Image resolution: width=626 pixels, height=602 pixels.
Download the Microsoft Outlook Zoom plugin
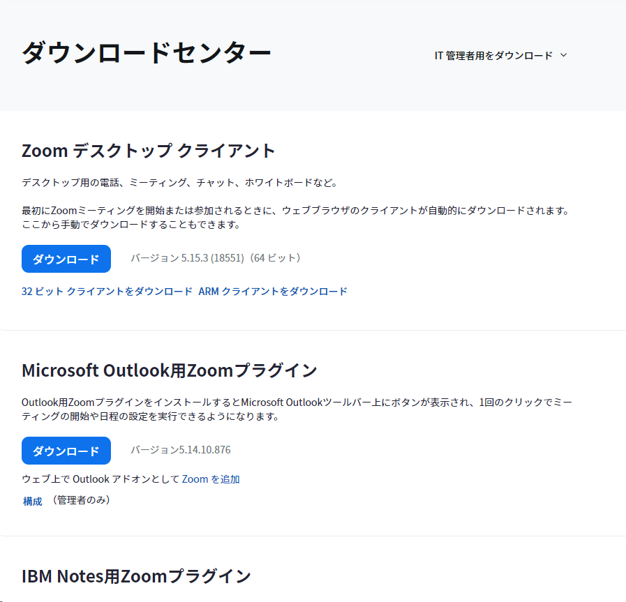click(x=66, y=451)
